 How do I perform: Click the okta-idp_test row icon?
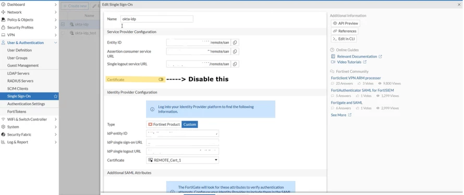point(71,33)
